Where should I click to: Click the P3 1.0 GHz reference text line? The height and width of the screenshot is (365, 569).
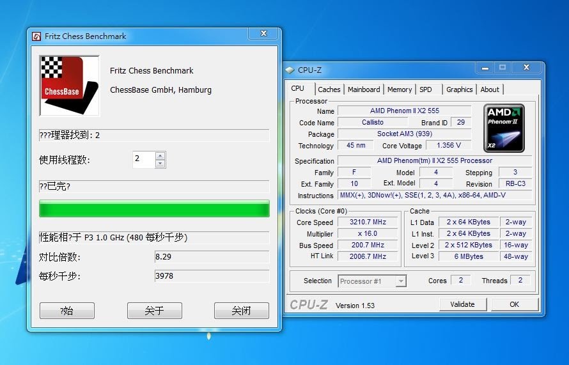coord(154,238)
